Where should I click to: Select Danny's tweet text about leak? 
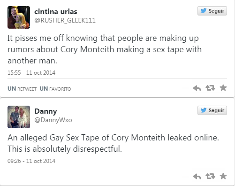point(113,143)
